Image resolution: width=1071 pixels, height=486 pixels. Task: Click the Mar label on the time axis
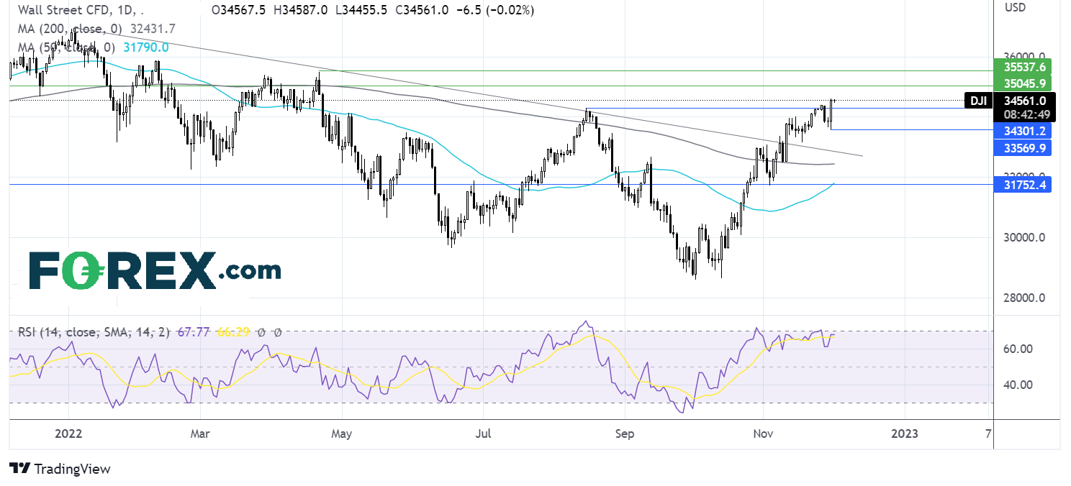[x=200, y=434]
